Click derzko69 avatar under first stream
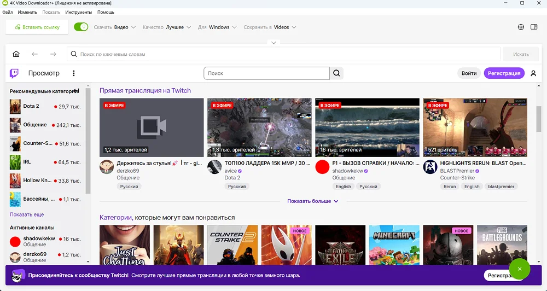Image resolution: width=547 pixels, height=291 pixels. point(107,167)
